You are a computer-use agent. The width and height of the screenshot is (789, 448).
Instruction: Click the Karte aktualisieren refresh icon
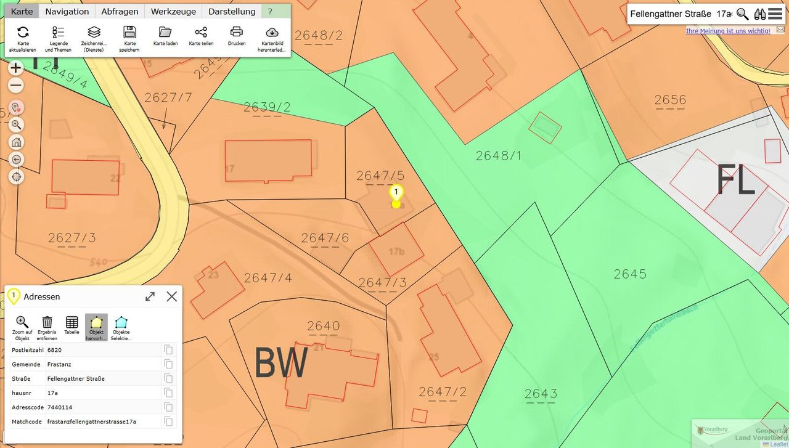pos(23,33)
